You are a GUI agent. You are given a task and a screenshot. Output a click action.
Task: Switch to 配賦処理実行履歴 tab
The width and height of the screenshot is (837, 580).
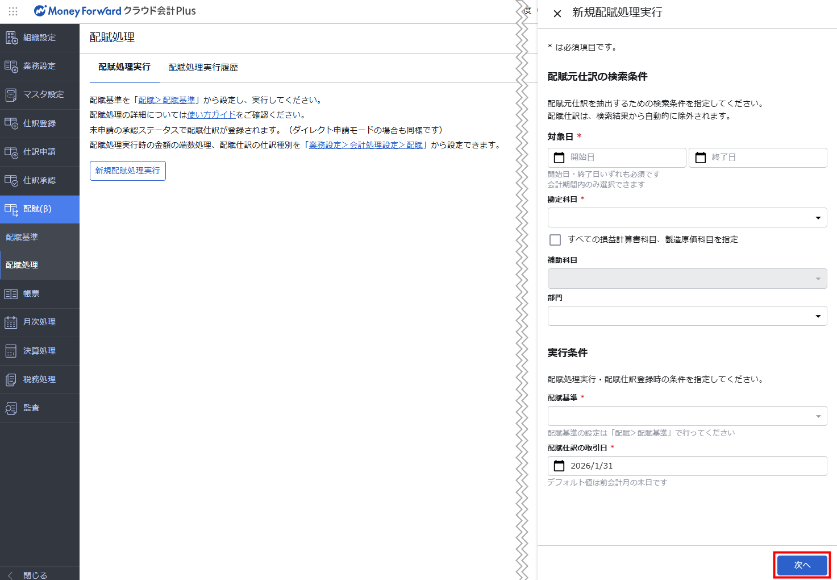(x=203, y=68)
